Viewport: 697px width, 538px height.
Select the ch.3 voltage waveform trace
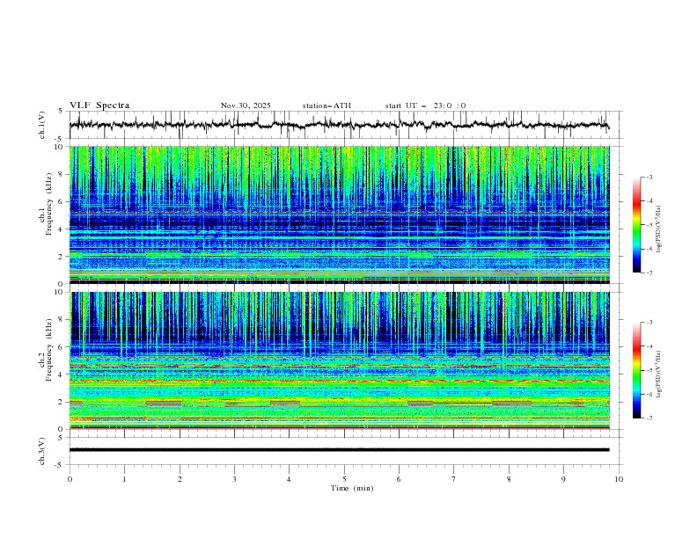[x=339, y=450]
